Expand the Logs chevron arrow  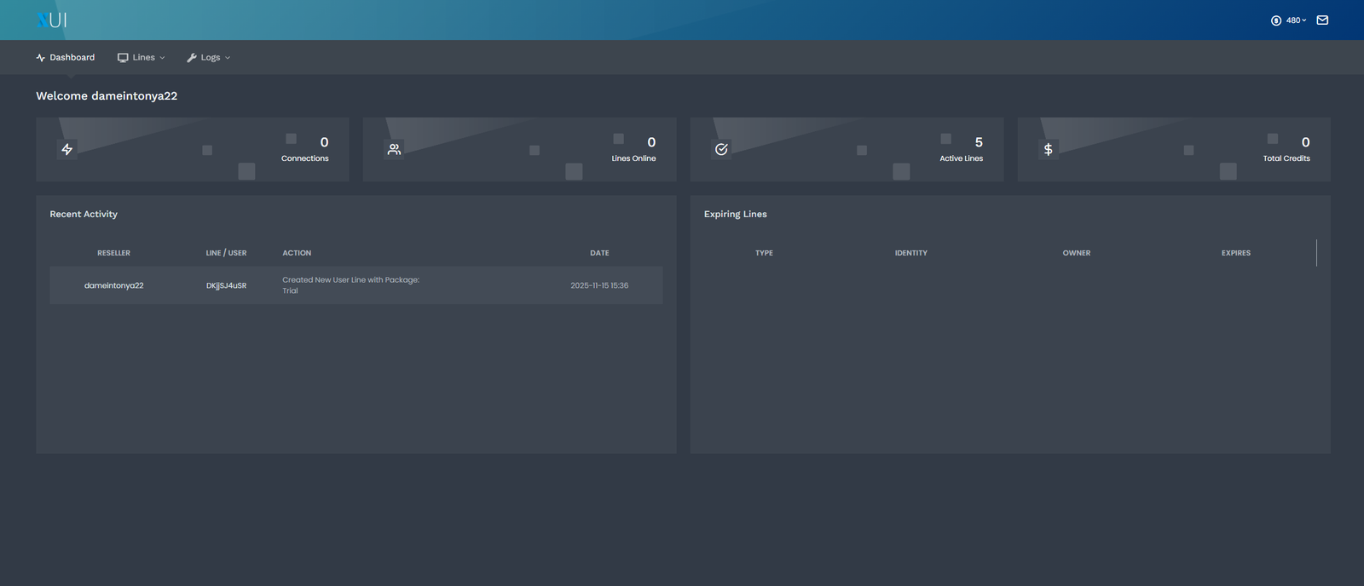[228, 58]
